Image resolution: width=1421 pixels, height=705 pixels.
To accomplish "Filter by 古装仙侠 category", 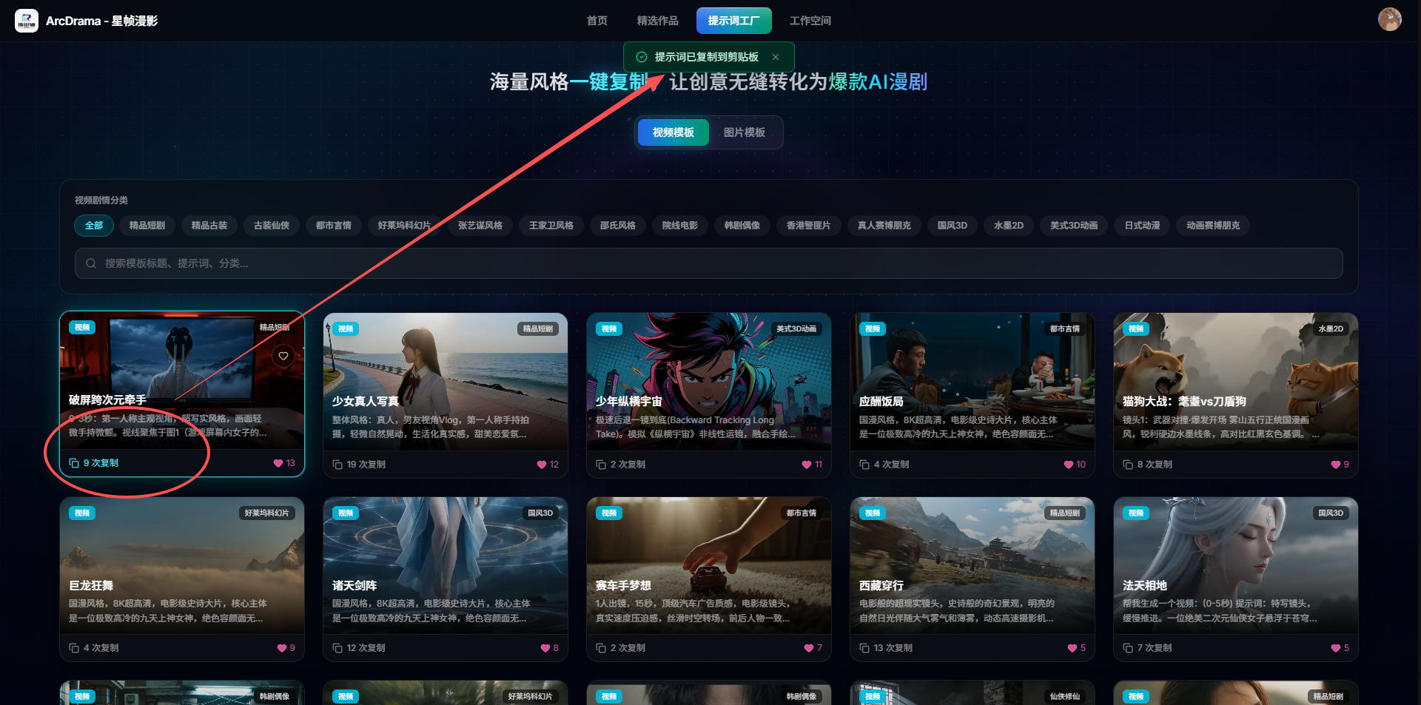I will 272,226.
